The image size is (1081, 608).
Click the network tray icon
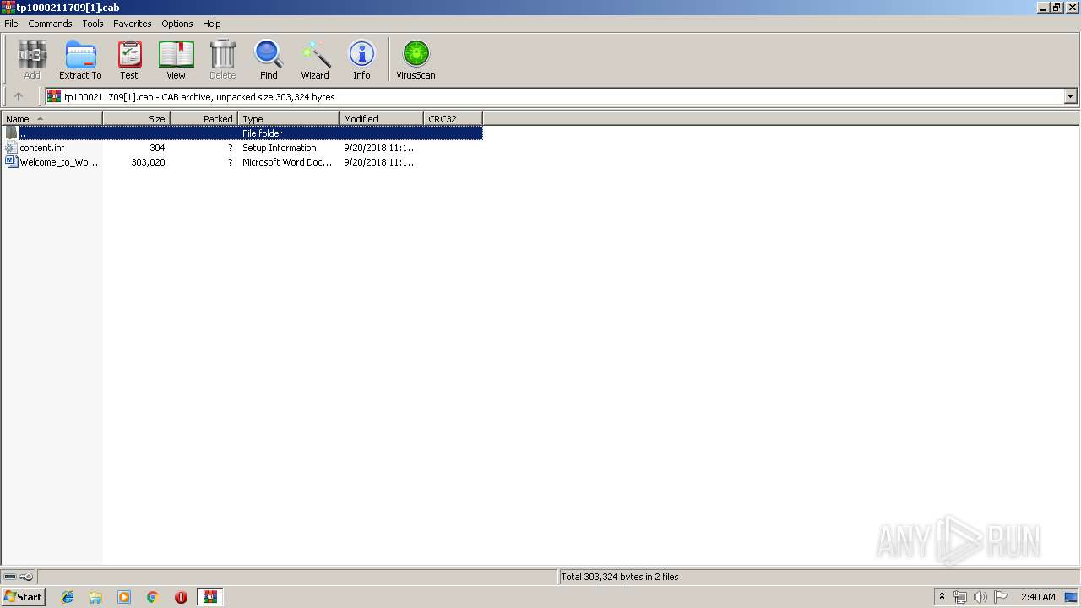(960, 597)
